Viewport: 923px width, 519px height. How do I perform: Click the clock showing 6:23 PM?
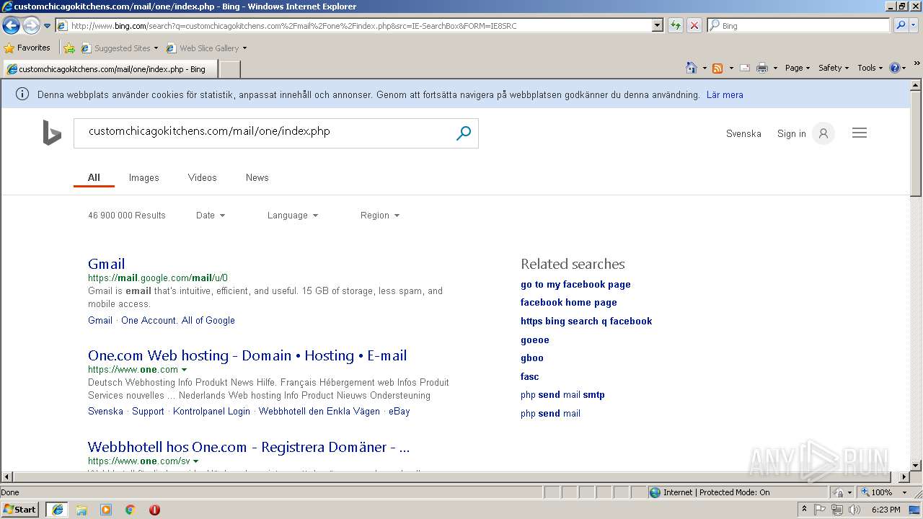(886, 510)
